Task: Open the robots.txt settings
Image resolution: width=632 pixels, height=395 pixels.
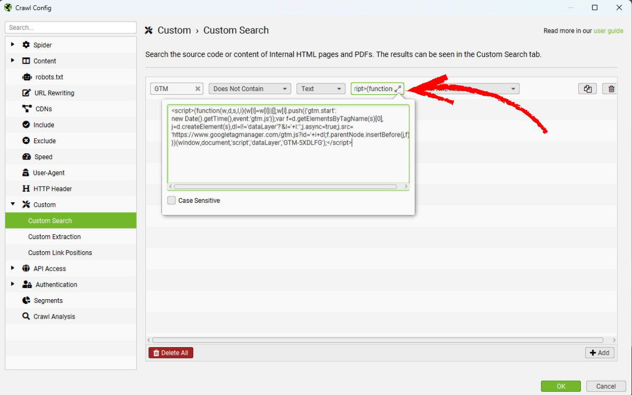Action: pos(49,77)
